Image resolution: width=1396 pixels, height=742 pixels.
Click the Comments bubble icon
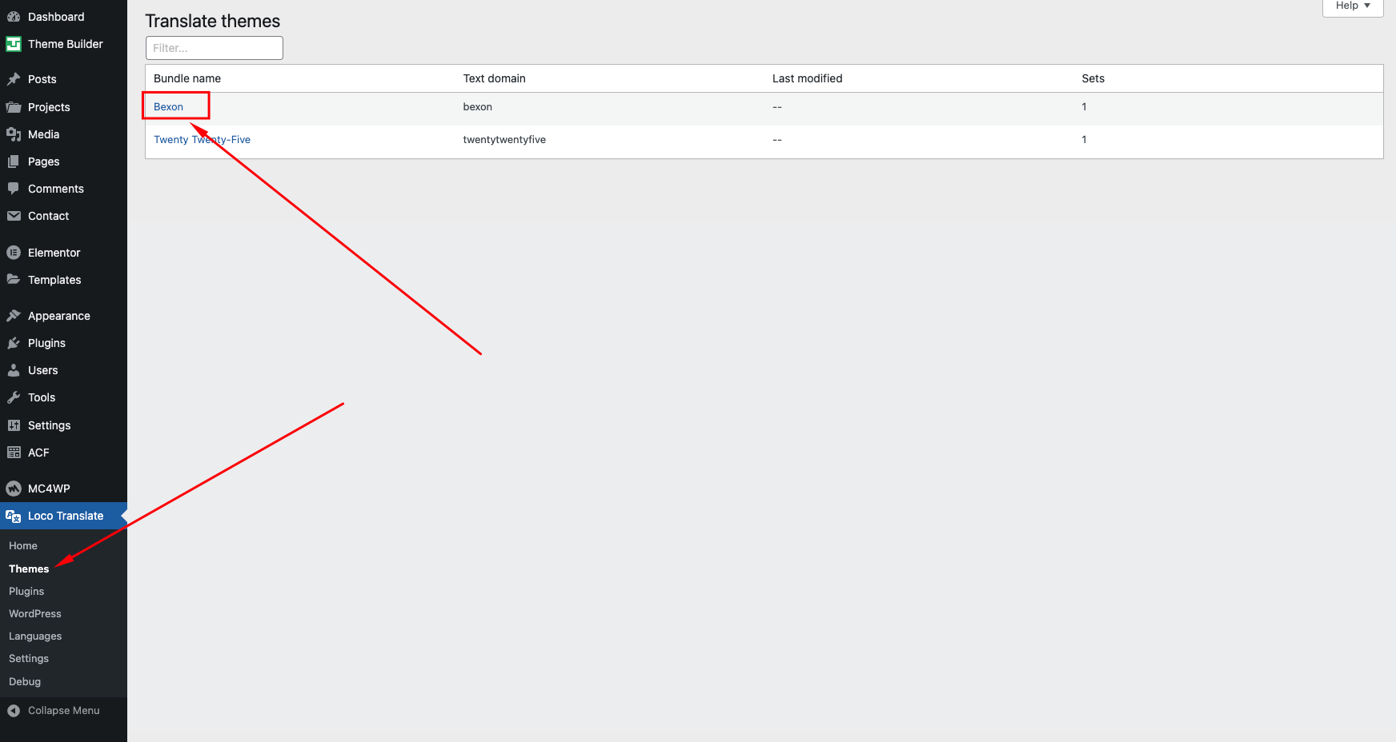[x=14, y=189]
